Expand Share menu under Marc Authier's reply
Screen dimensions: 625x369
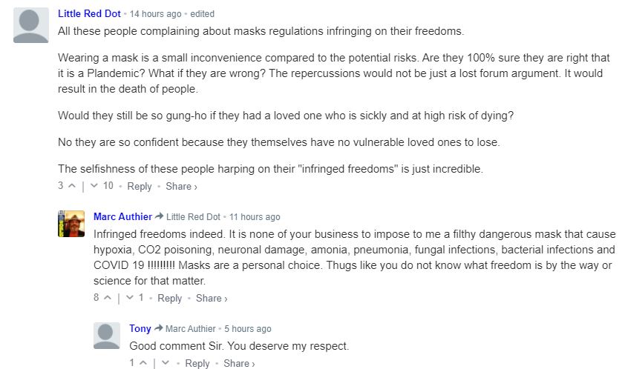(x=212, y=298)
